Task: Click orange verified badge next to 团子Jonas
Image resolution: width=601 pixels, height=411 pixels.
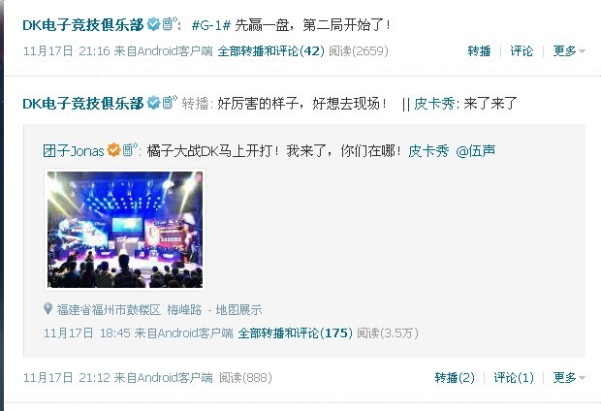Action: click(113, 150)
